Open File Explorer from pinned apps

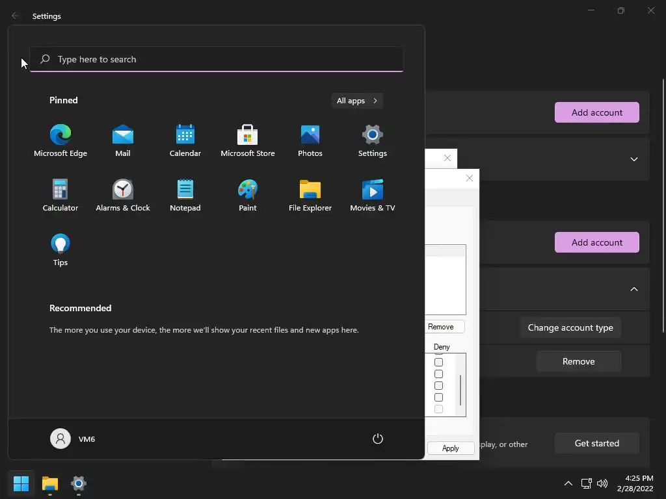pyautogui.click(x=310, y=195)
